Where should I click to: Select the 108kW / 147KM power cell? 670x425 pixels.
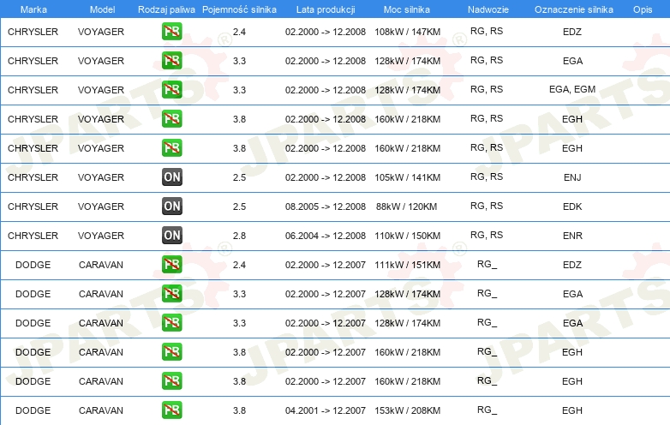407,32
